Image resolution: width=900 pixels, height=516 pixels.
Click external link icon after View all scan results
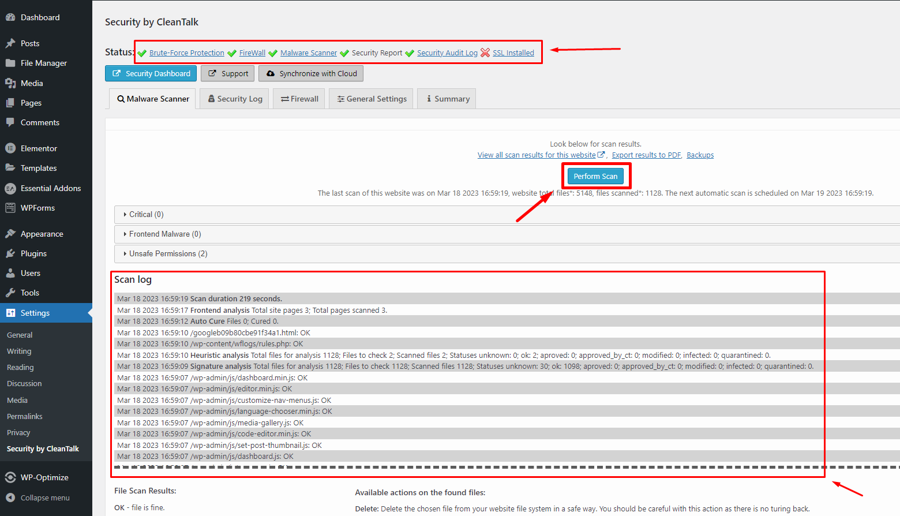(x=601, y=155)
